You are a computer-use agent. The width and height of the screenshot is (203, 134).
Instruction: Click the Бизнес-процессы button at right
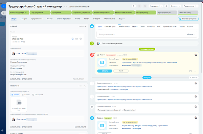click(188, 19)
